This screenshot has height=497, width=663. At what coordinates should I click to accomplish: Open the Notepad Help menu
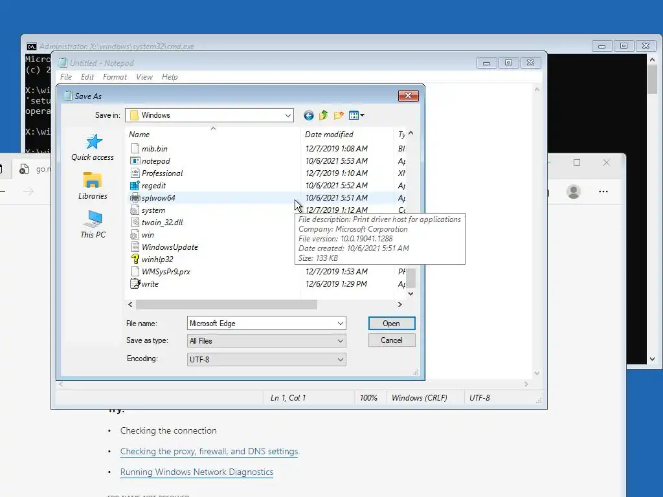click(x=170, y=77)
